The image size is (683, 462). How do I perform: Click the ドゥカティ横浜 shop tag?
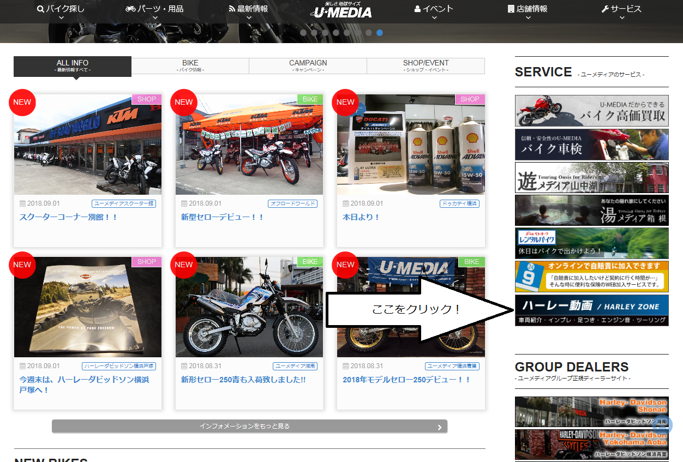click(x=459, y=203)
